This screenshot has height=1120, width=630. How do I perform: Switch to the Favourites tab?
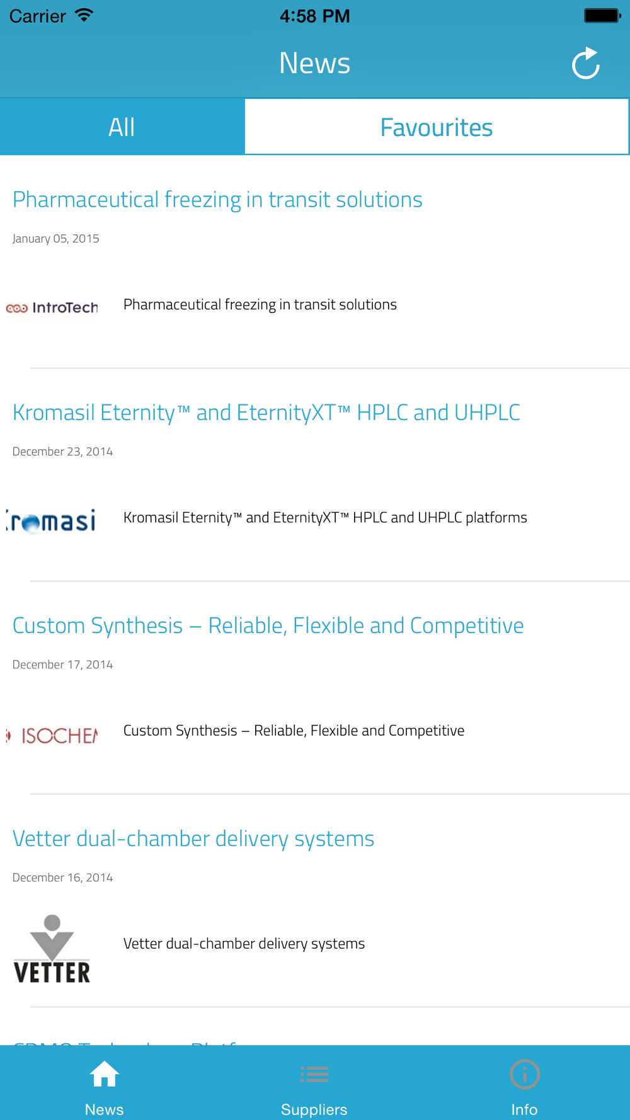436,127
